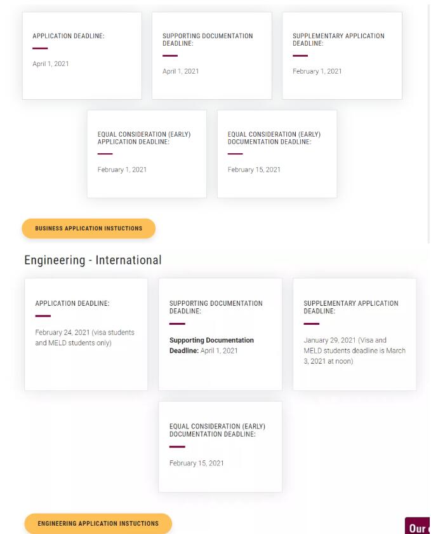Click the February 1, 2021 early application date
The image size is (431, 534).
pyautogui.click(x=122, y=170)
